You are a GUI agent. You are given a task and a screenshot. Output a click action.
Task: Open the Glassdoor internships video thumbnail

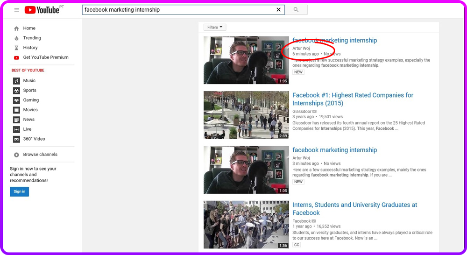246,115
